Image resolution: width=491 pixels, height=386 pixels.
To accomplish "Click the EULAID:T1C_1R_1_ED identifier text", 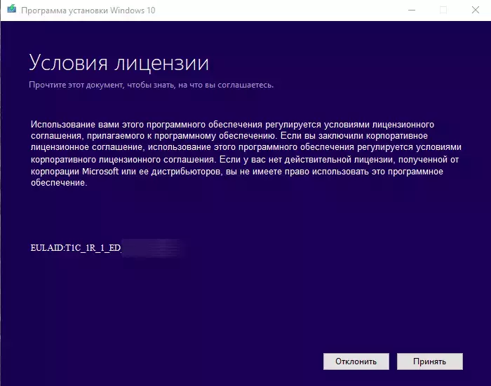I will point(76,248).
